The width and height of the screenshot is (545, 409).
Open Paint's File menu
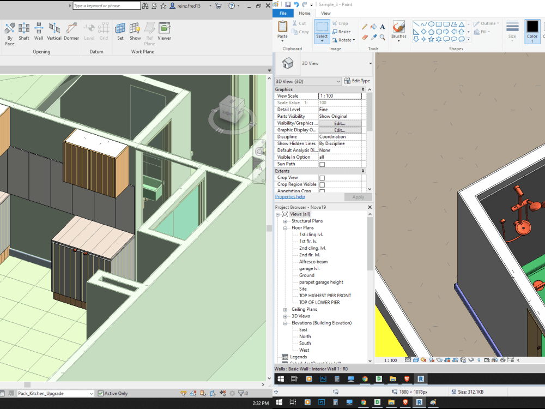coord(283,13)
